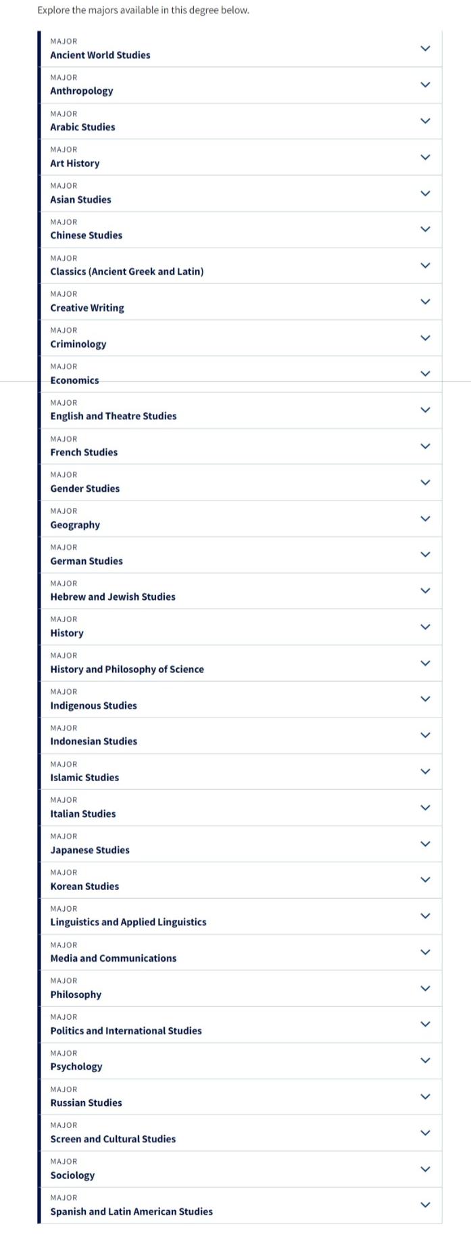Click the Gender Studies chevron icon

pos(425,482)
